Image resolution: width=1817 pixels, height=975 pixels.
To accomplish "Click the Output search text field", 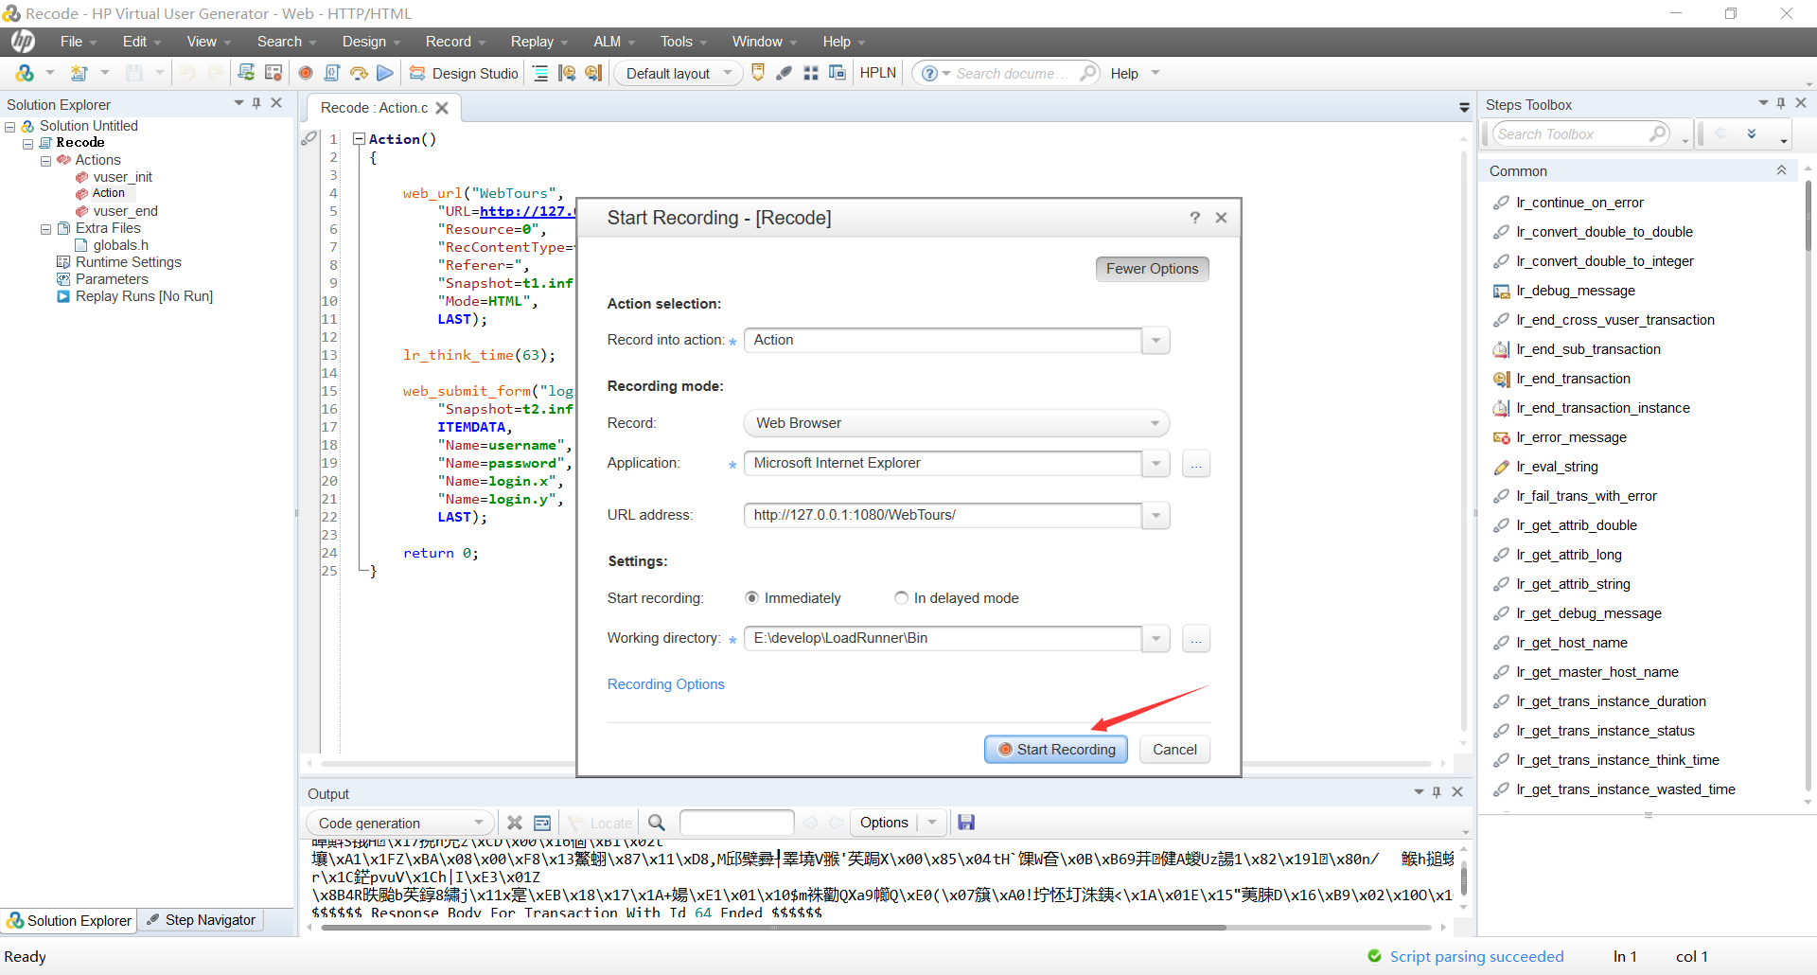I will click(736, 823).
